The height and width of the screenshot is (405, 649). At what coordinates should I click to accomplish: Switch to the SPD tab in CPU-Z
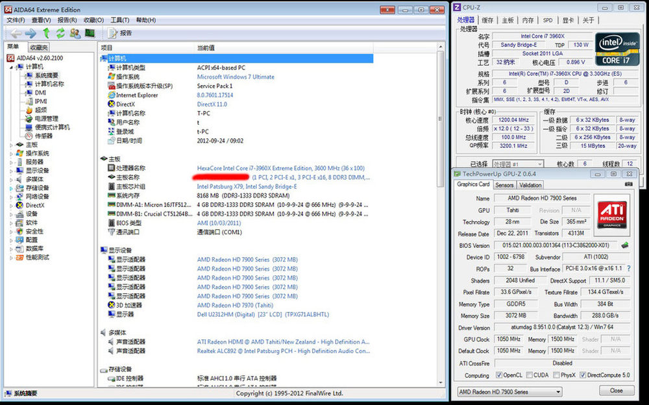point(548,20)
